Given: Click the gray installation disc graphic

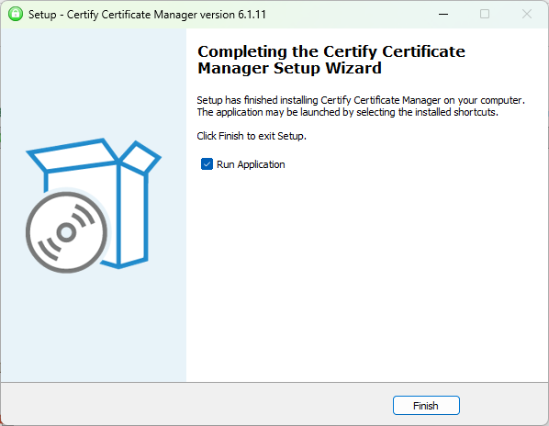Looking at the screenshot, I should pyautogui.click(x=66, y=232).
